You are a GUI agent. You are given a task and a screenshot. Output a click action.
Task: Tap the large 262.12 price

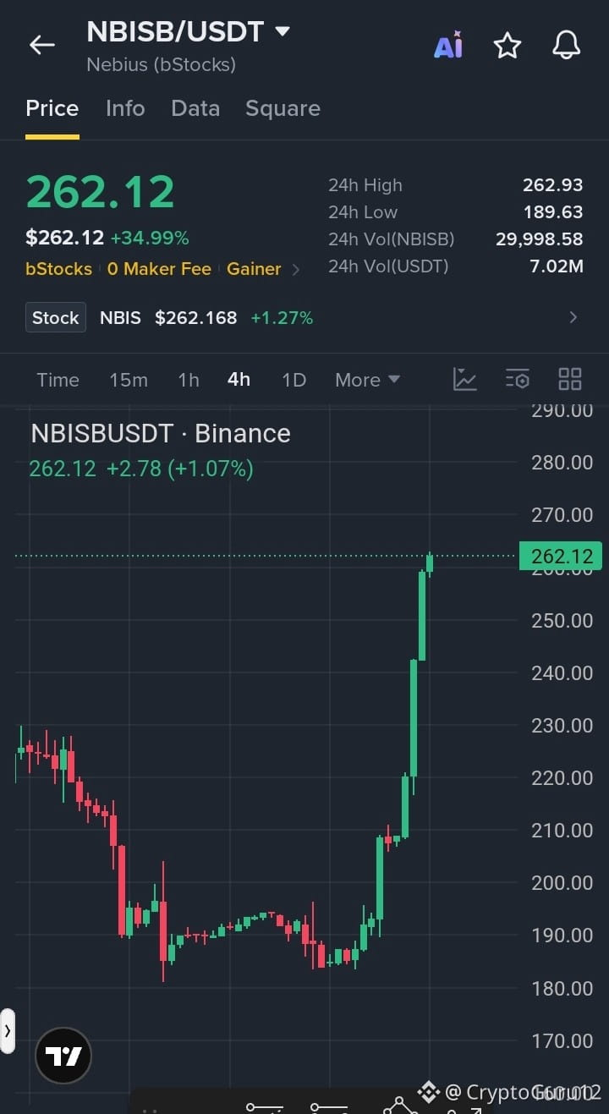click(101, 191)
